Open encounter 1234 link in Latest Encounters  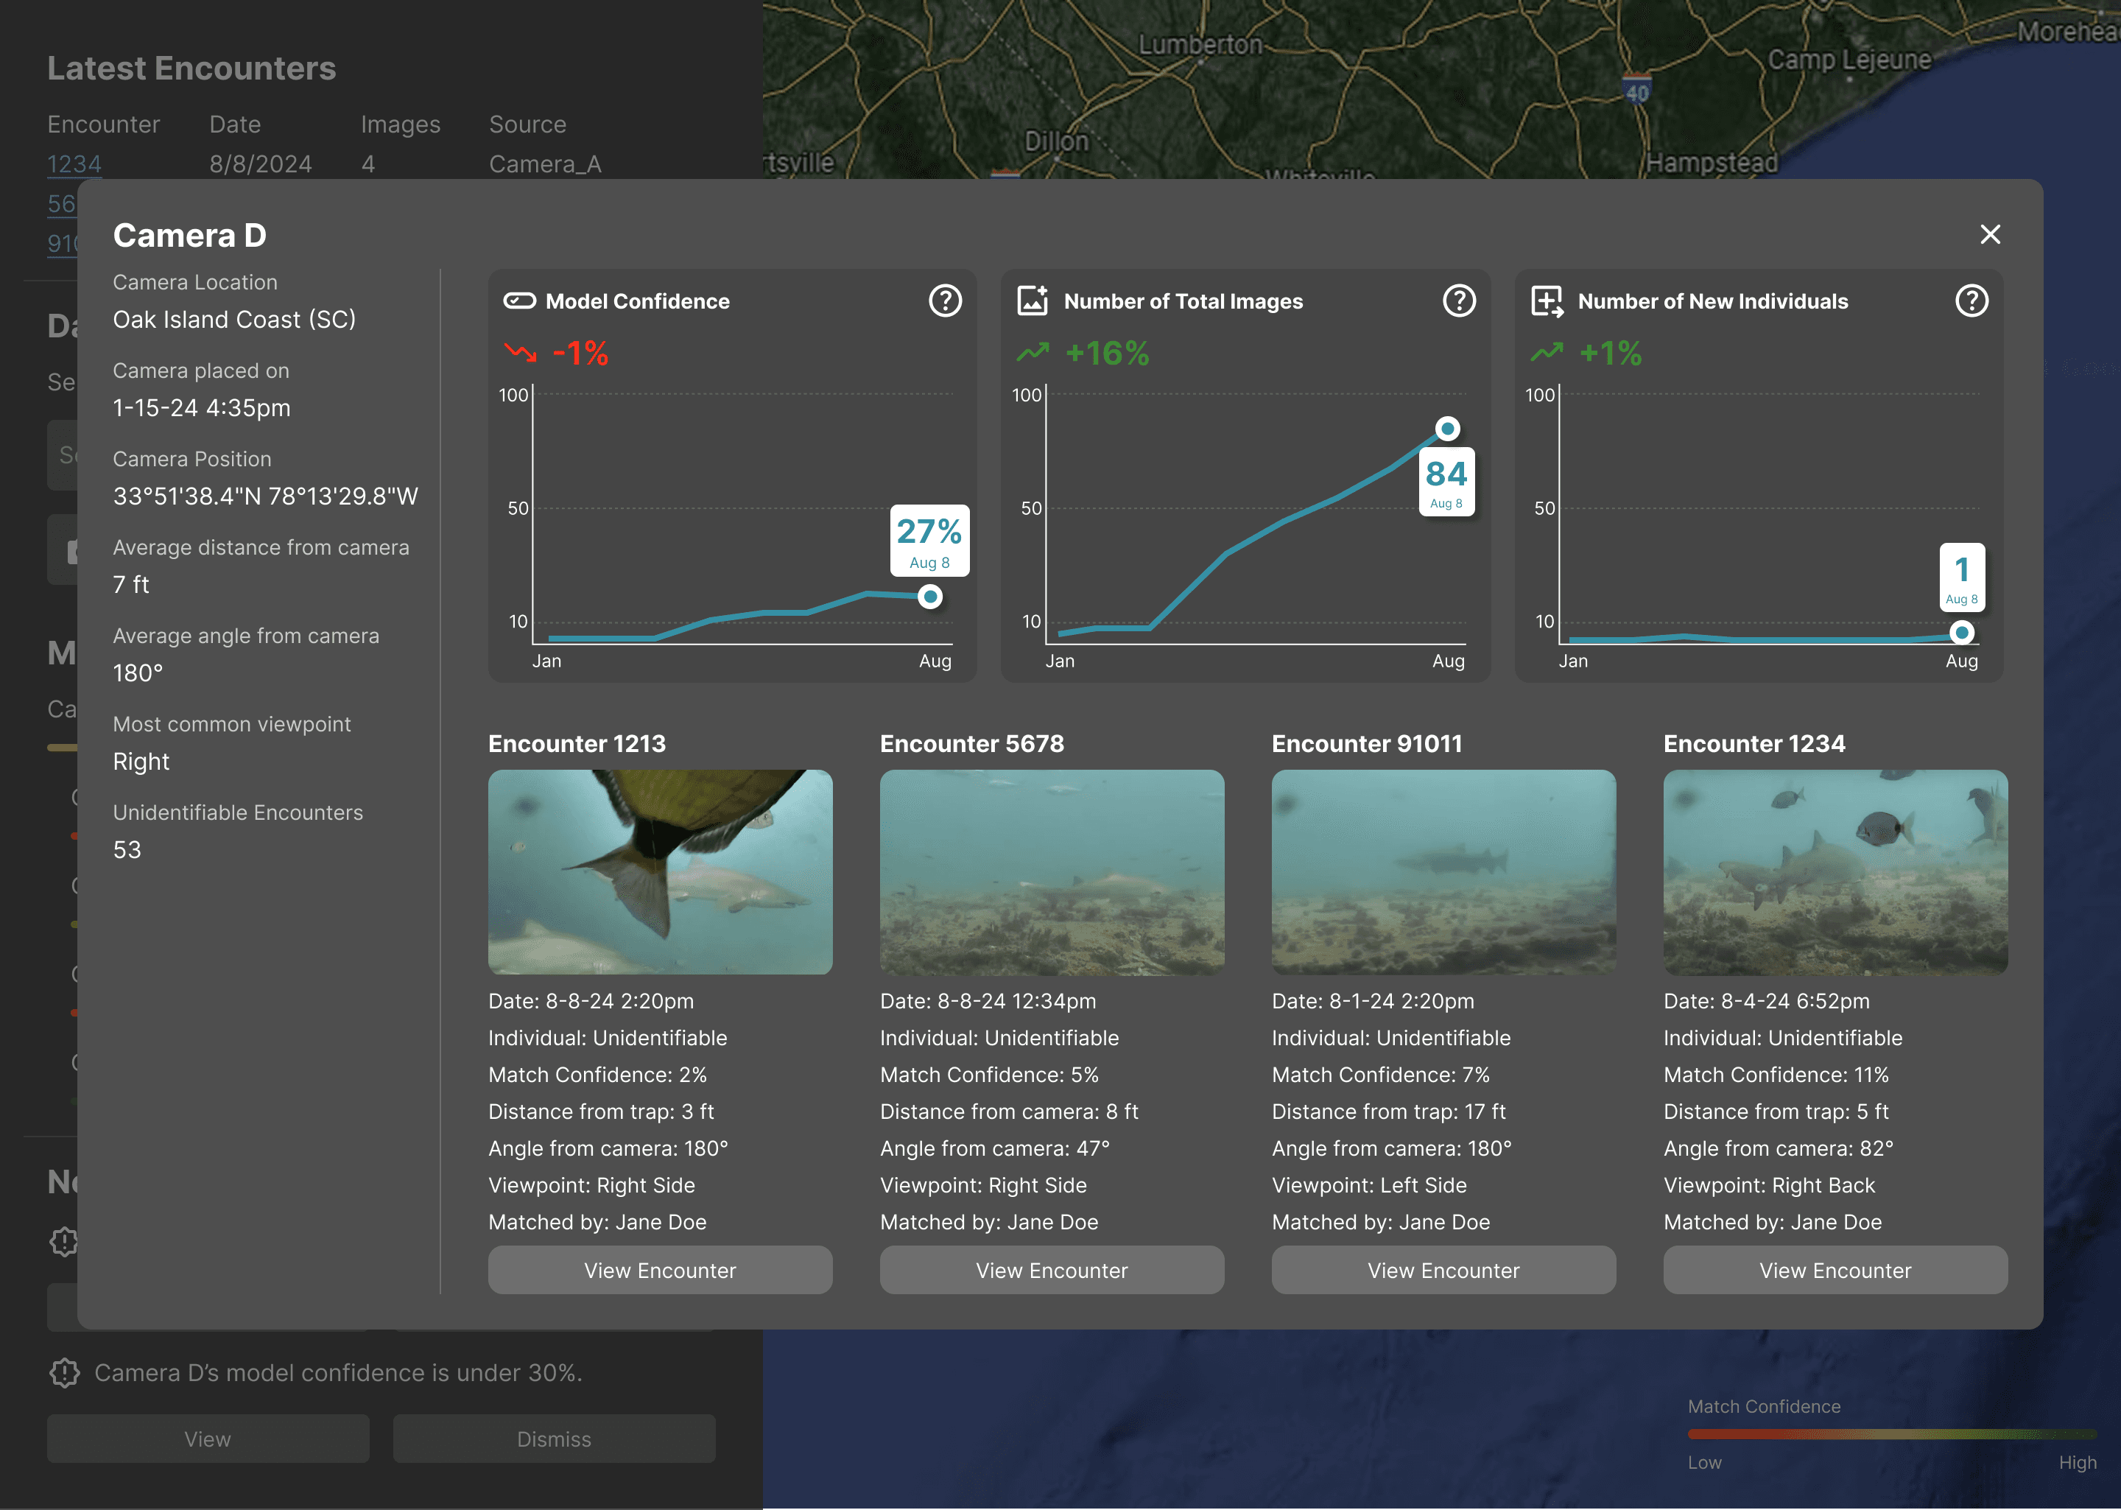(74, 164)
